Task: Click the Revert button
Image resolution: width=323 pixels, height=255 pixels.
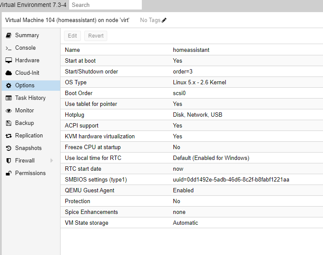Action: pos(96,36)
